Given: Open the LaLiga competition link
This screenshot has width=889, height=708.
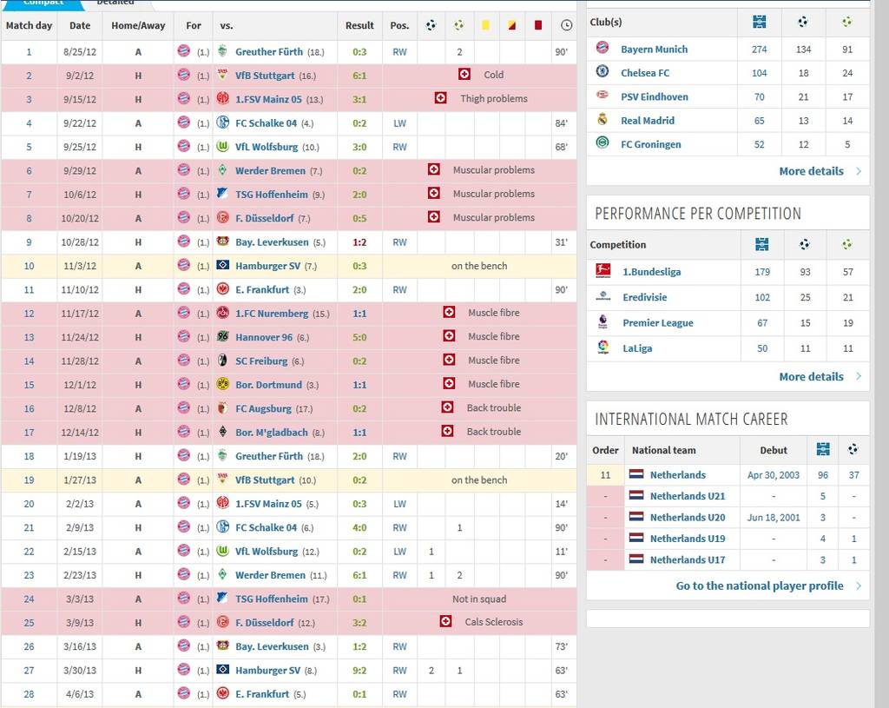Looking at the screenshot, I should click(x=637, y=348).
